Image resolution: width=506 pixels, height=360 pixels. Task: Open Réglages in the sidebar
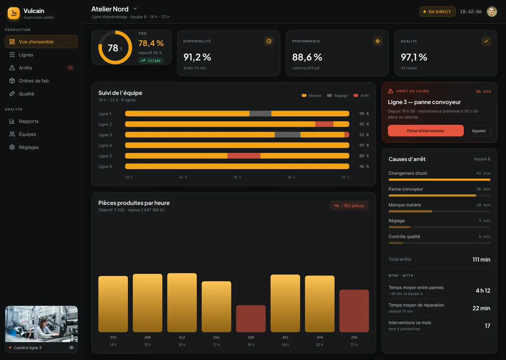coord(41,147)
